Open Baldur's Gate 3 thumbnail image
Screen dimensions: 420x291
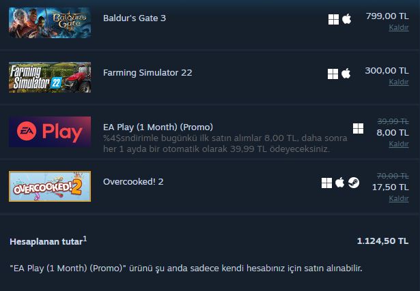[50, 22]
